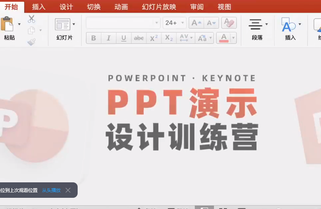Apply the red font color A
The image size is (321, 209).
224,38
